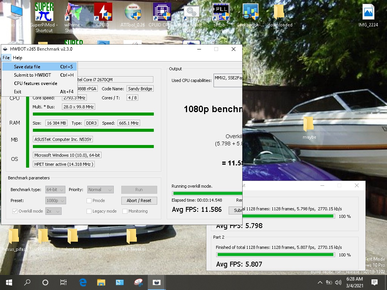387x290 pixels.
Task: Click Code Name Sandy Bridge field
Action: tap(140, 89)
